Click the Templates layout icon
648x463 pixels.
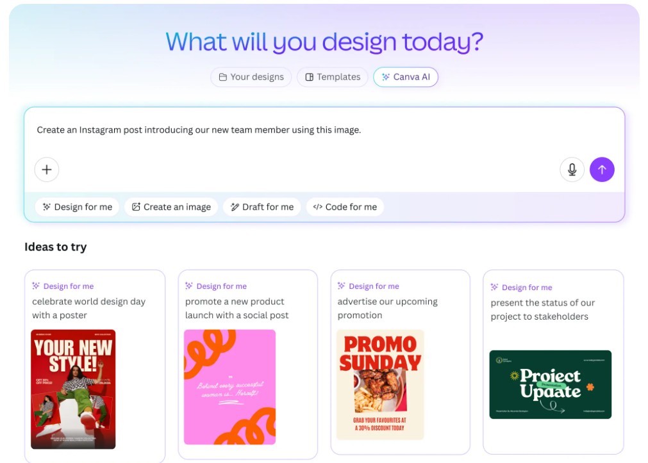click(309, 77)
